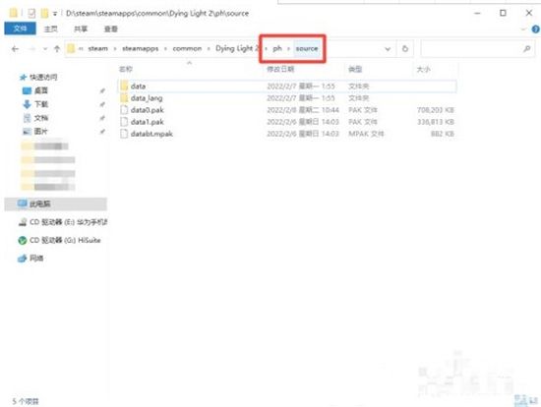
Task: Switch to the 主页 ribbon tab
Action: [51, 29]
